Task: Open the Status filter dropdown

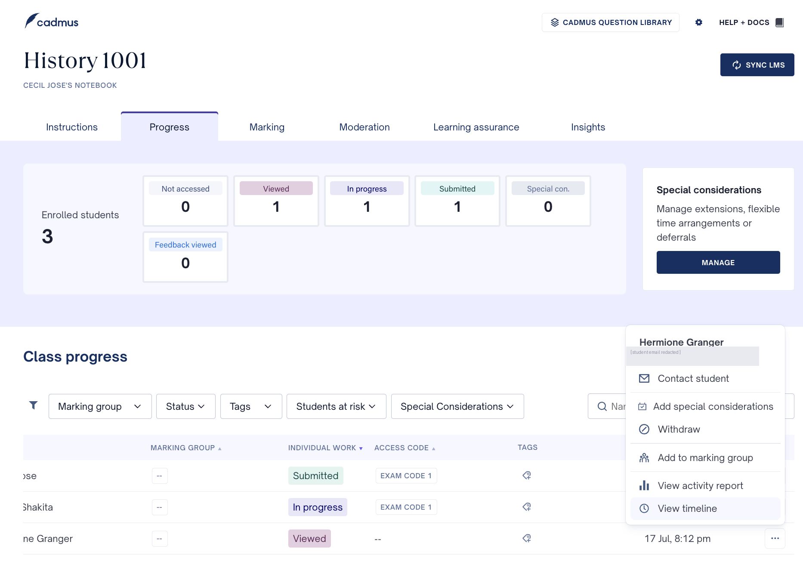Action: point(186,406)
